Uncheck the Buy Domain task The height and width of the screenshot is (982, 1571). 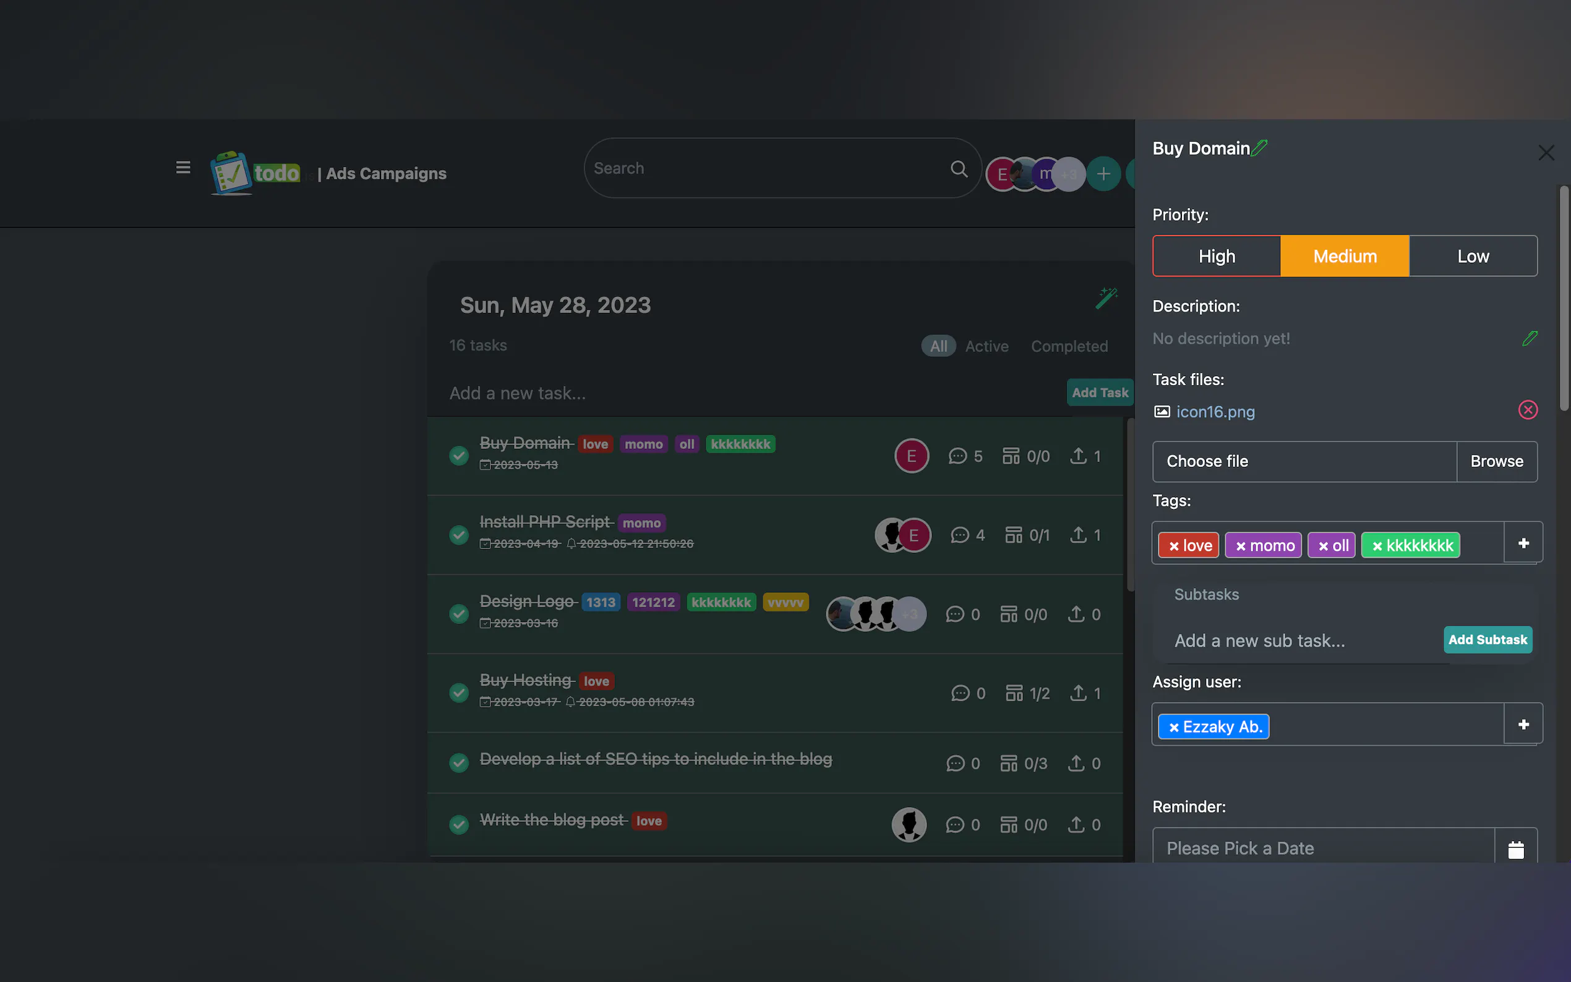click(459, 455)
